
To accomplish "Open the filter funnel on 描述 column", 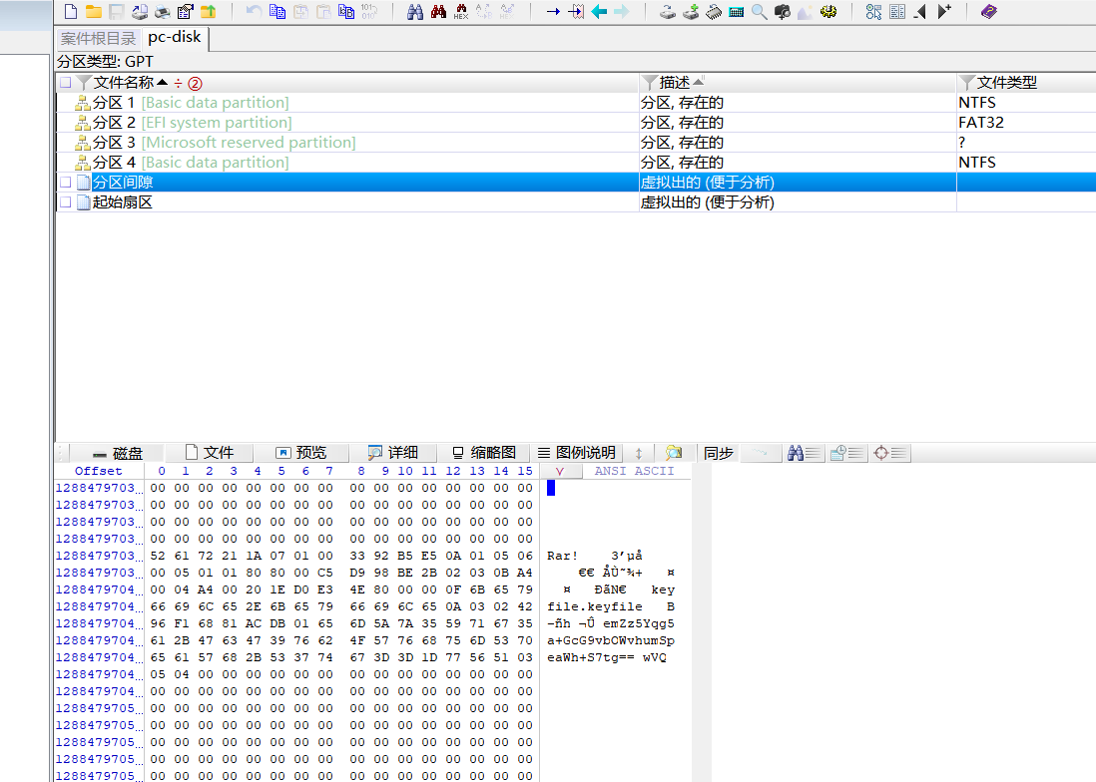I will click(650, 83).
